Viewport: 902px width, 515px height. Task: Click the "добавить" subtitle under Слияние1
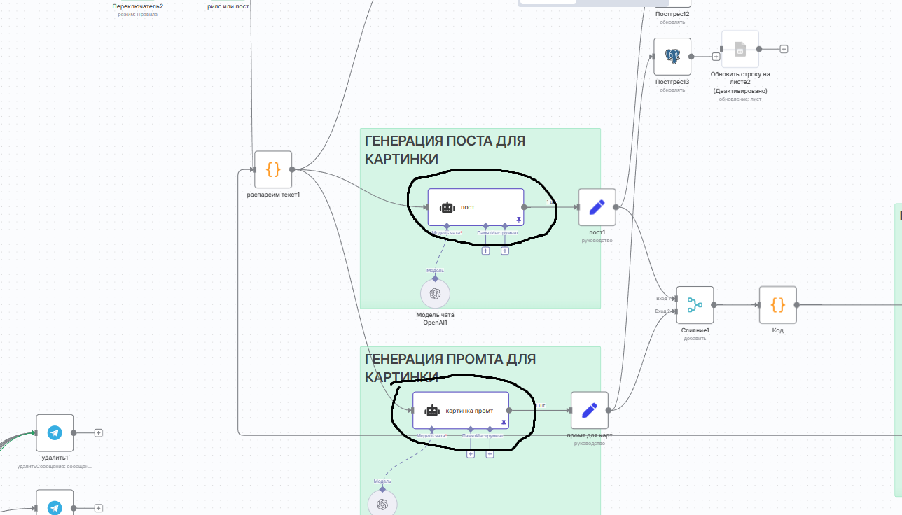[x=695, y=338]
